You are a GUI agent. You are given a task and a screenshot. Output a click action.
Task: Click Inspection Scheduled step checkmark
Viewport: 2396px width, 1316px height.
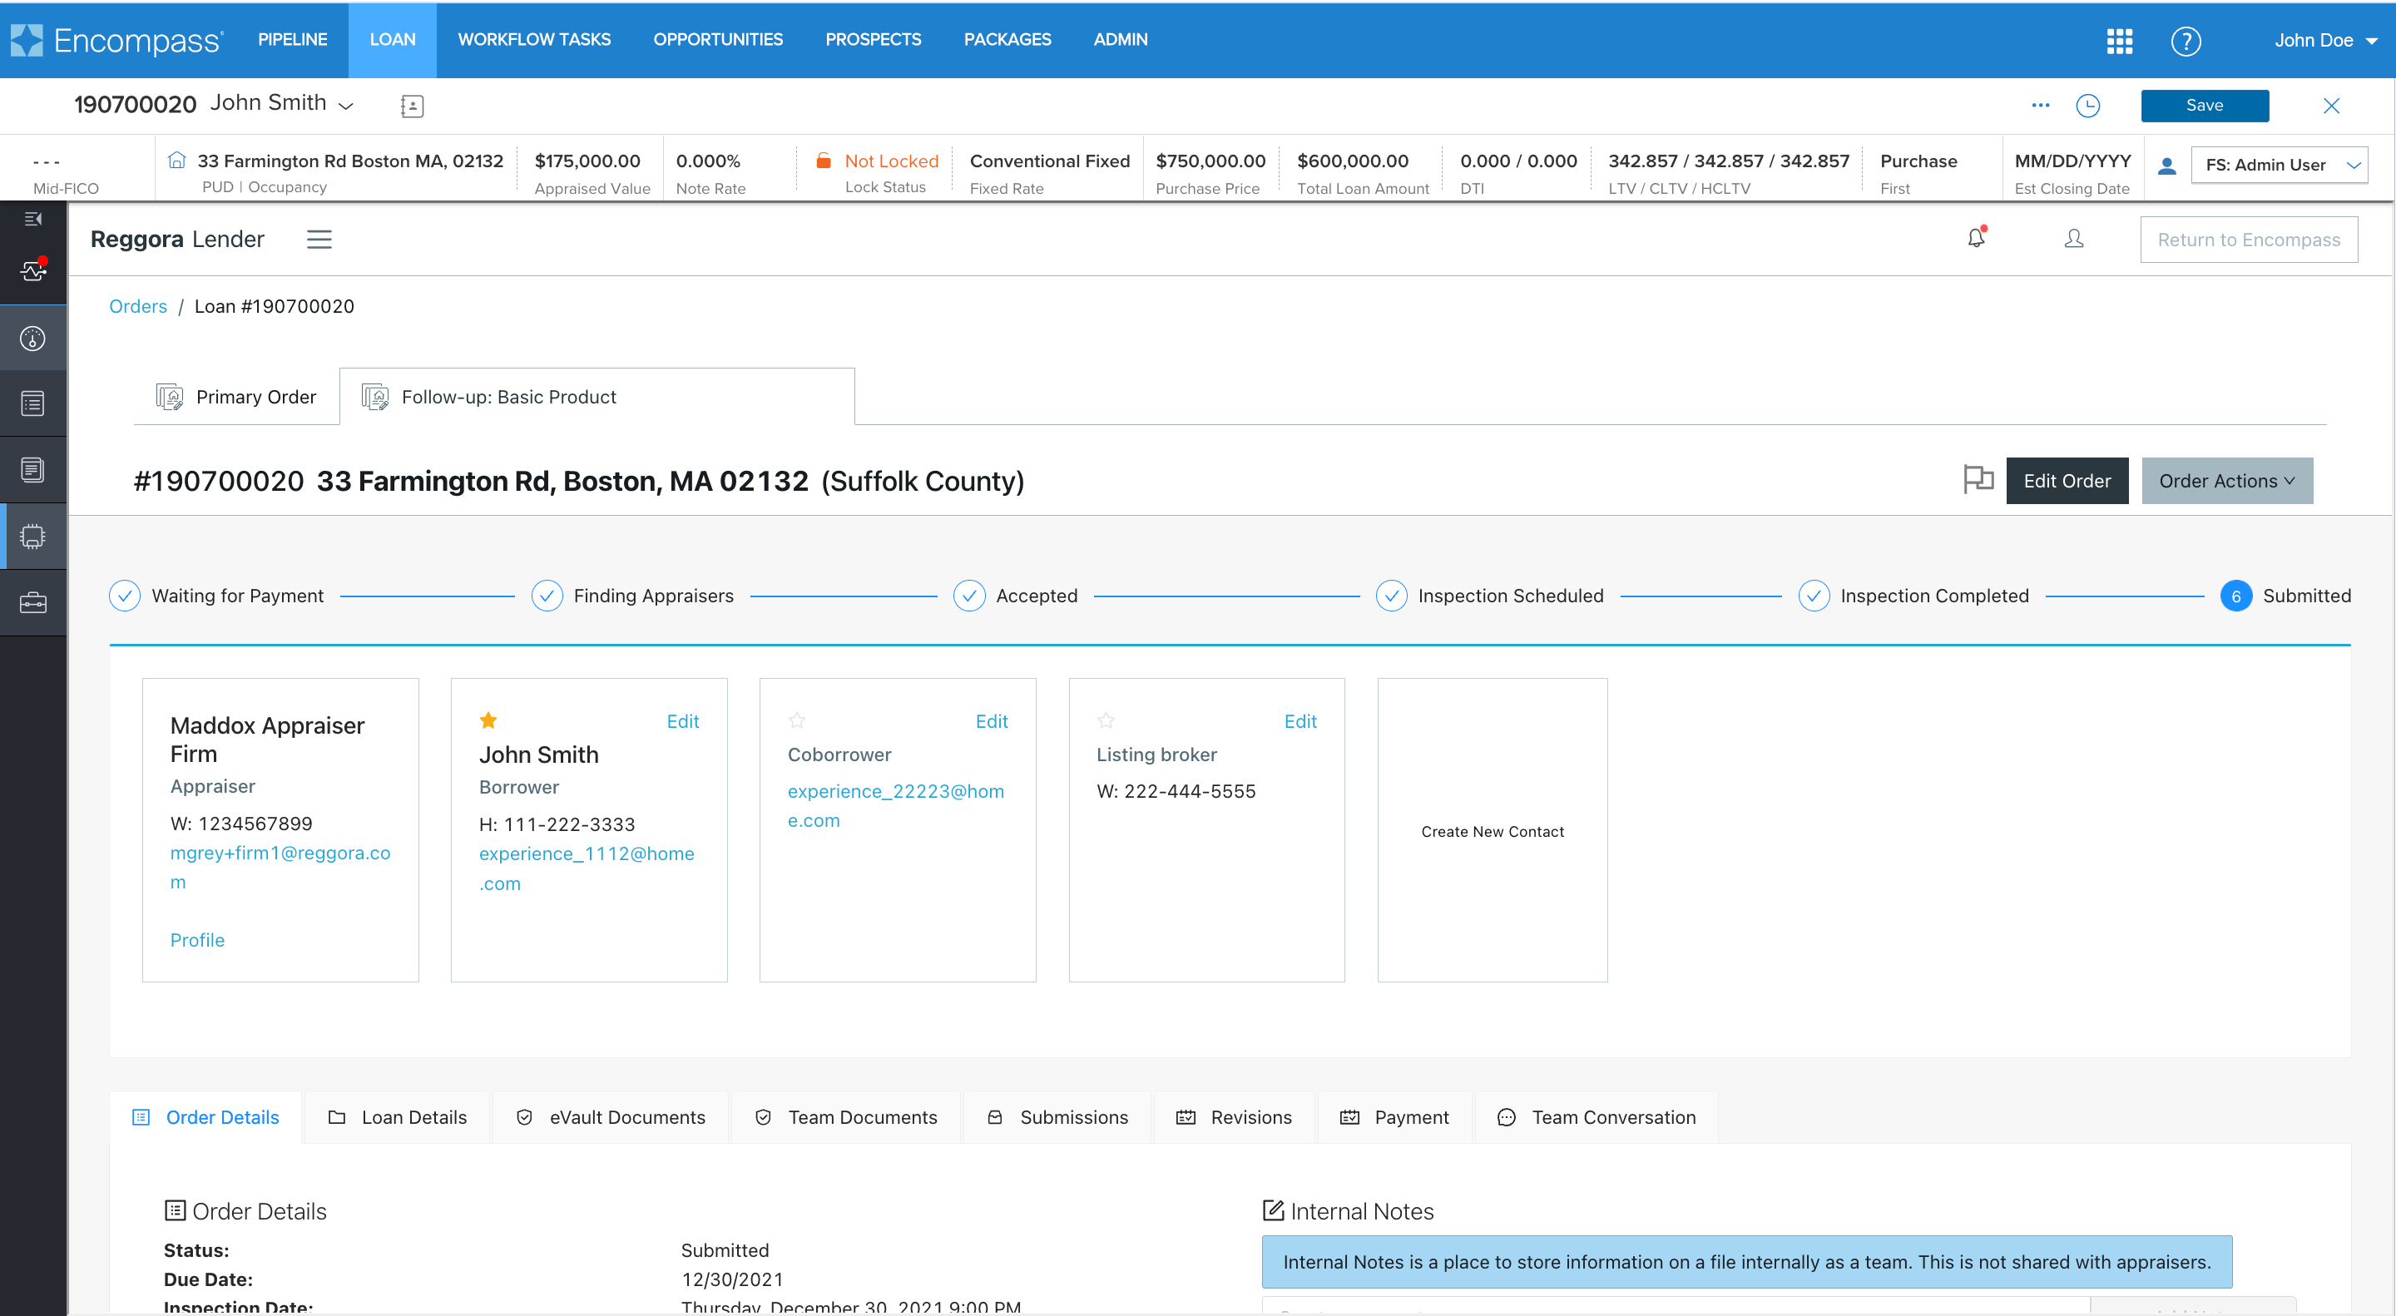1390,596
